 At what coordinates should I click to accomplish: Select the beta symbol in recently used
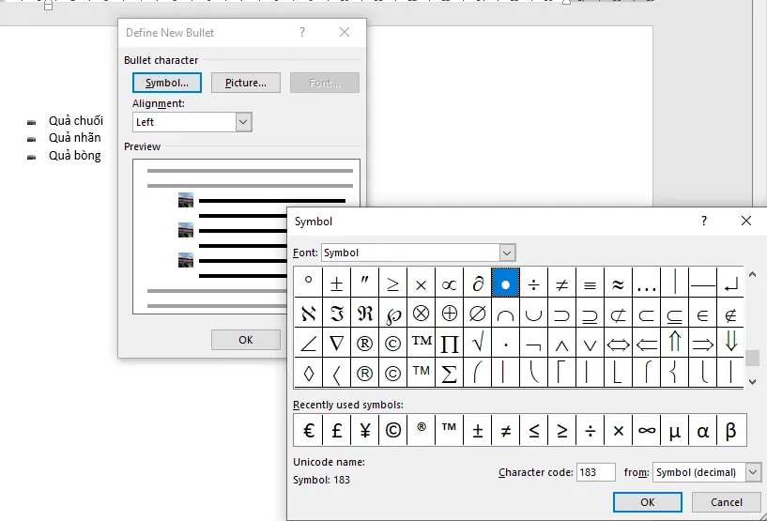click(x=730, y=431)
